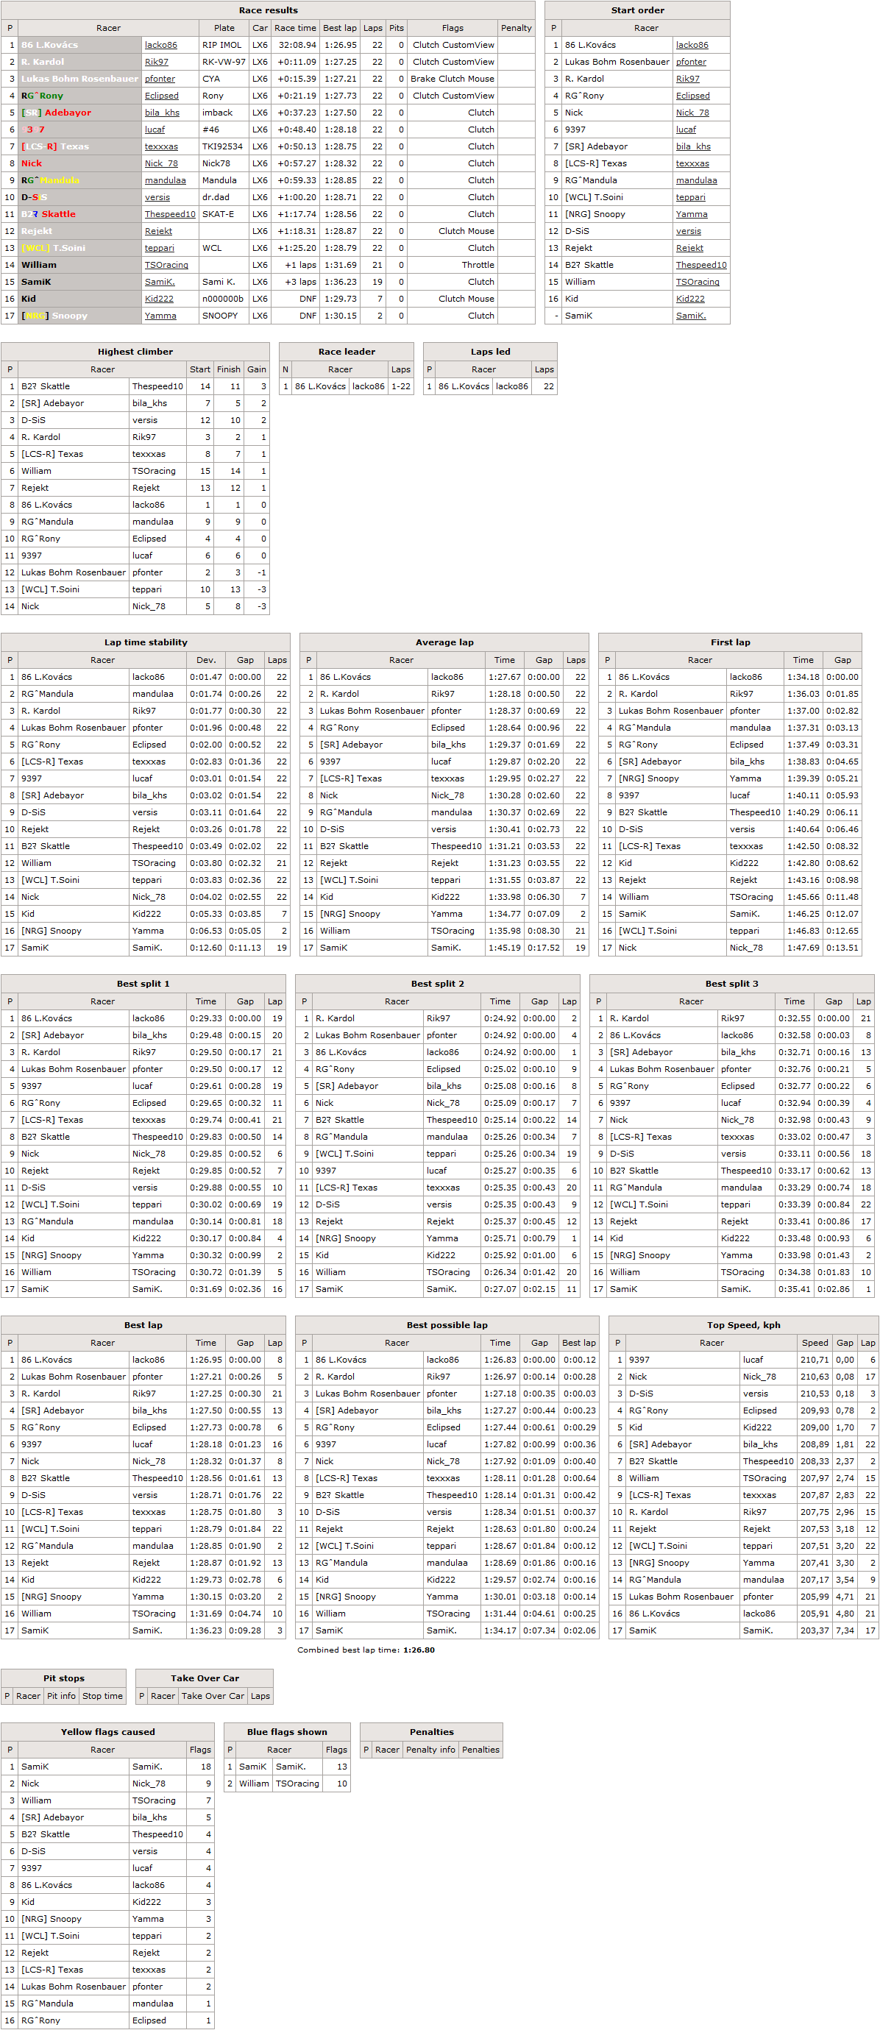Open the pfonter link in Start order

tap(691, 63)
